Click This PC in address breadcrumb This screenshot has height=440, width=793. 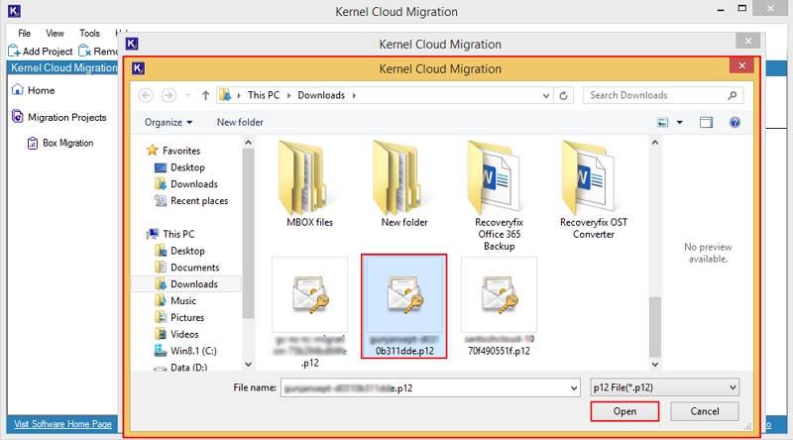coord(264,95)
